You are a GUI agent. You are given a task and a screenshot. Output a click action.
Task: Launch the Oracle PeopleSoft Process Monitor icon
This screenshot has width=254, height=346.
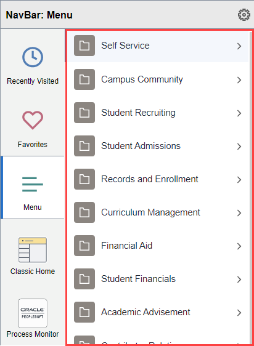(x=33, y=313)
